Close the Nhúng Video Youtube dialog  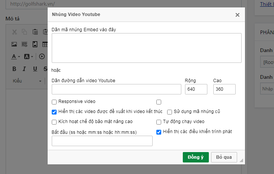(238, 15)
